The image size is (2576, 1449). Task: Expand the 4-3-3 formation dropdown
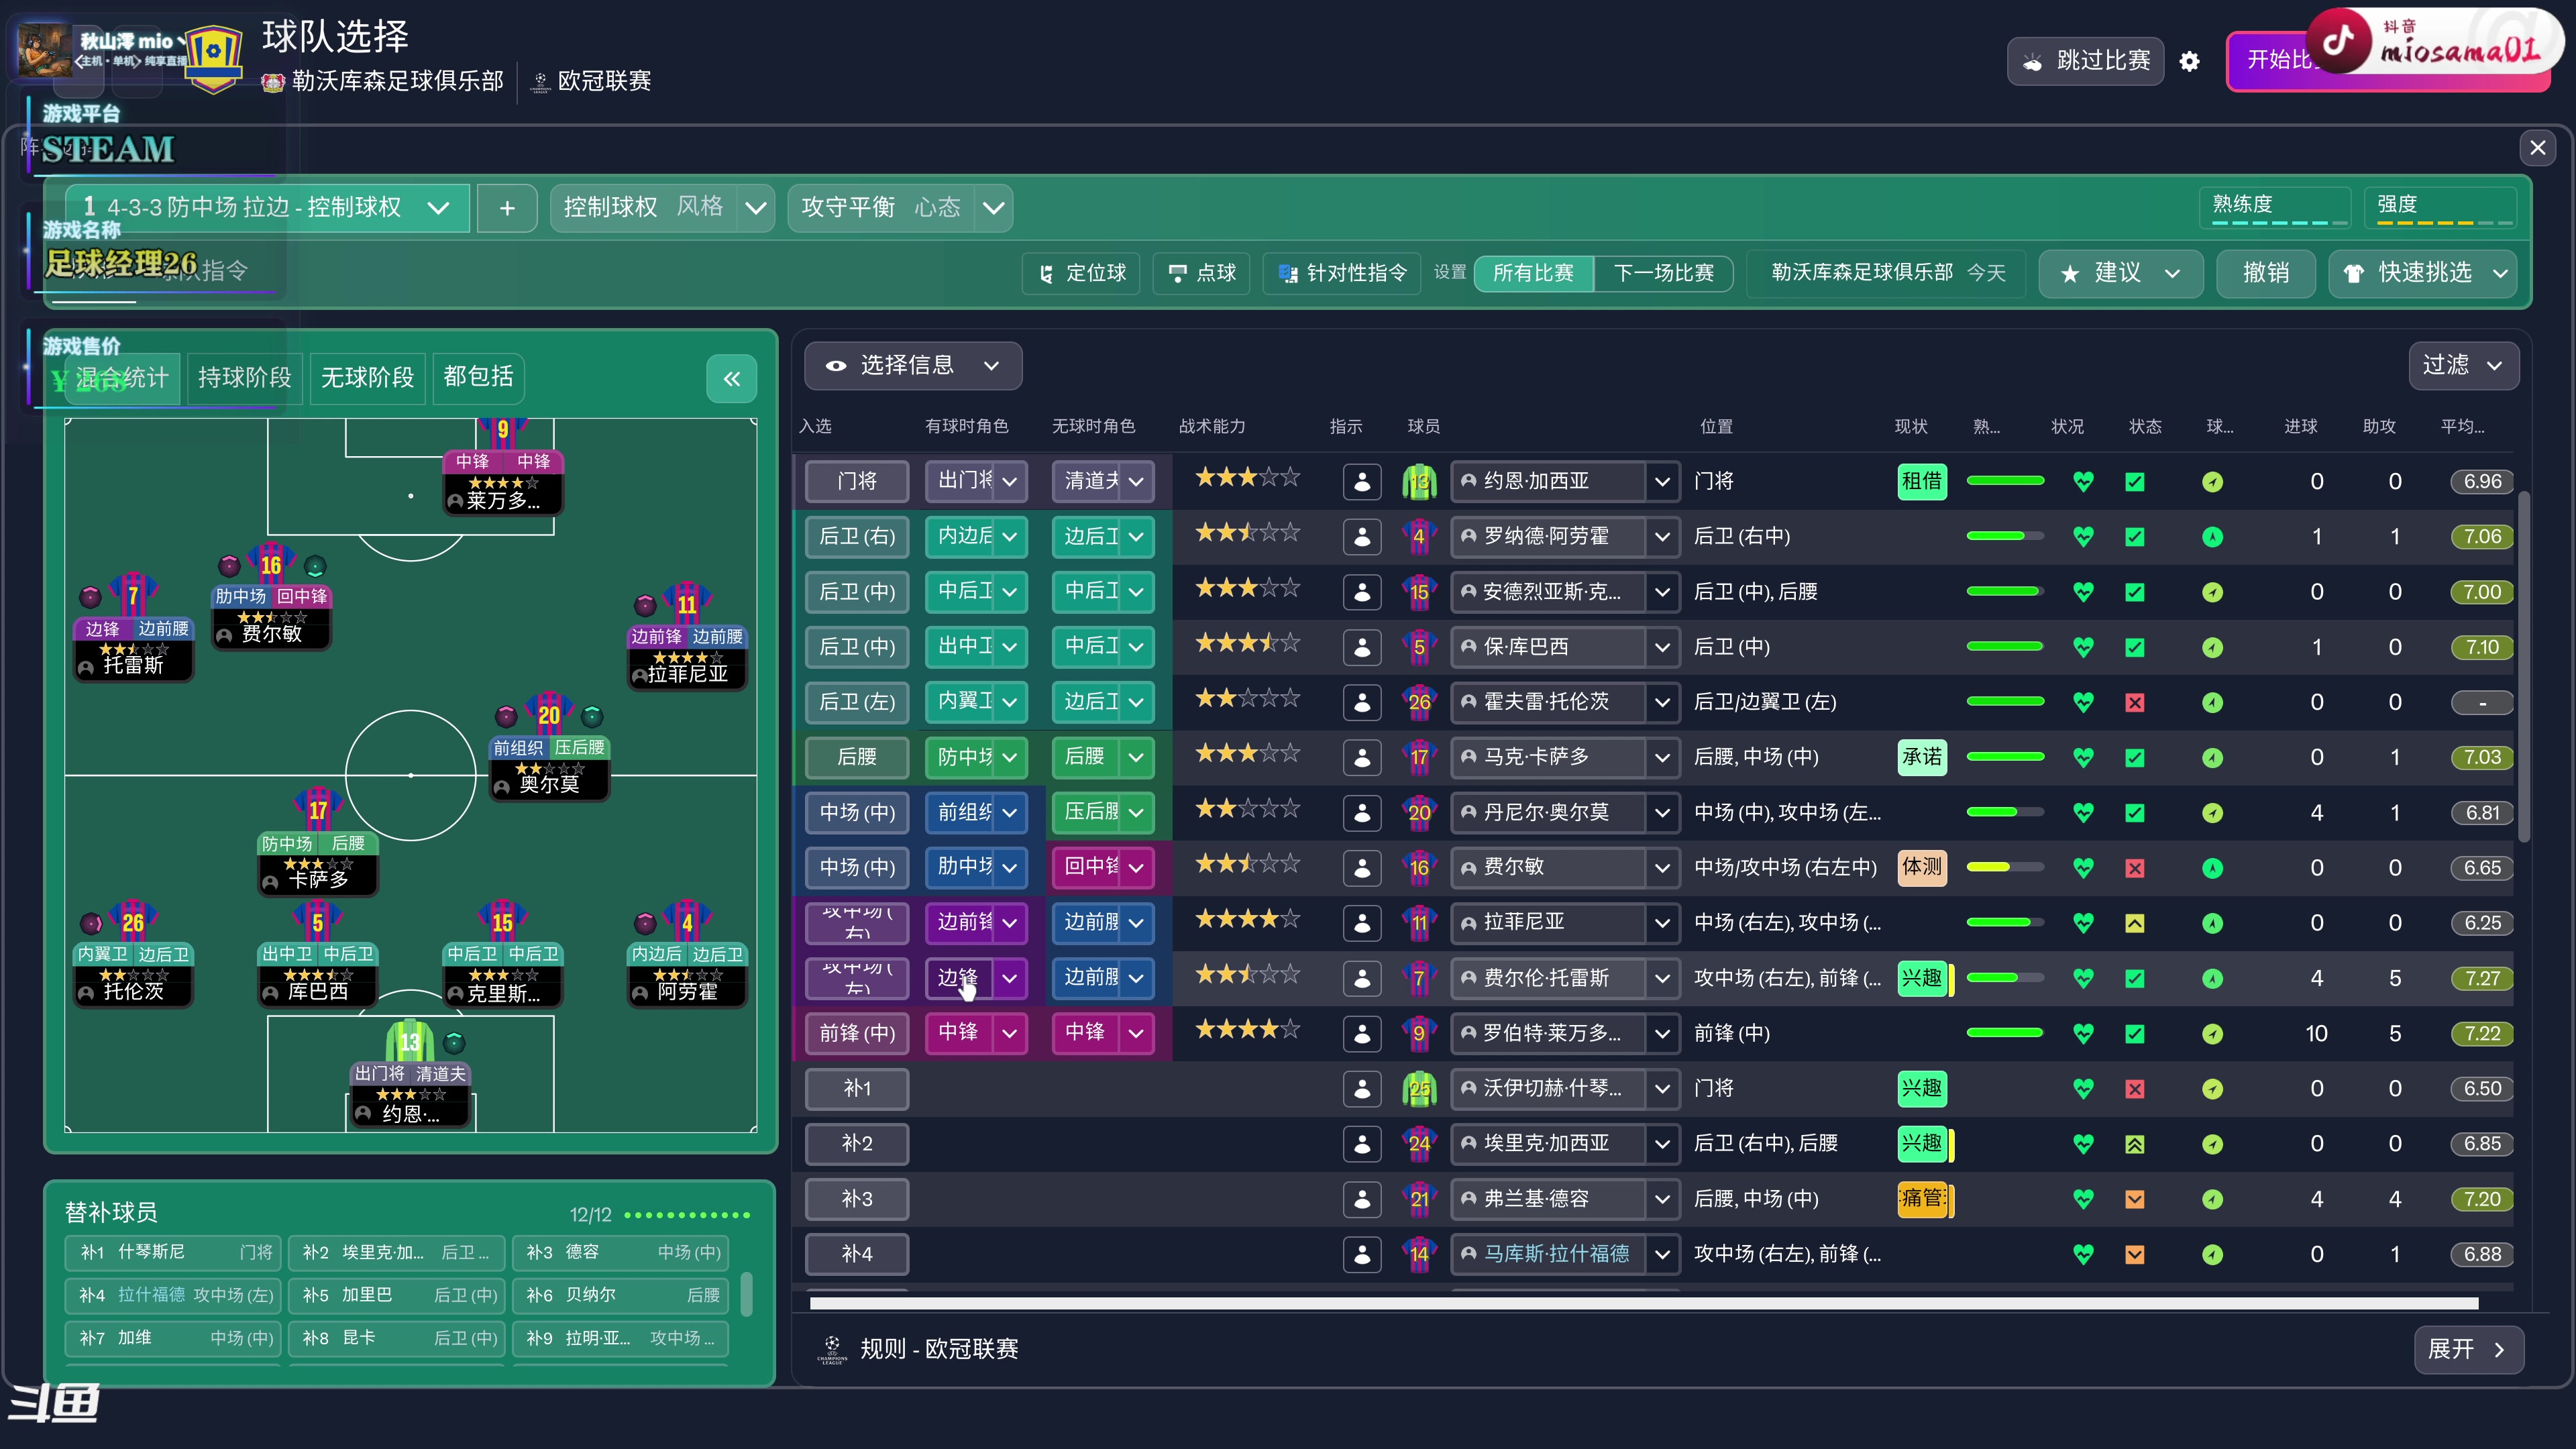(438, 207)
